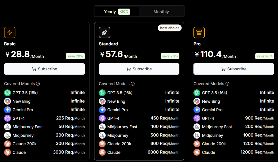Click Midjourney Fast icon in Pro plan
This screenshot has height=162, width=278.
click(197, 127)
